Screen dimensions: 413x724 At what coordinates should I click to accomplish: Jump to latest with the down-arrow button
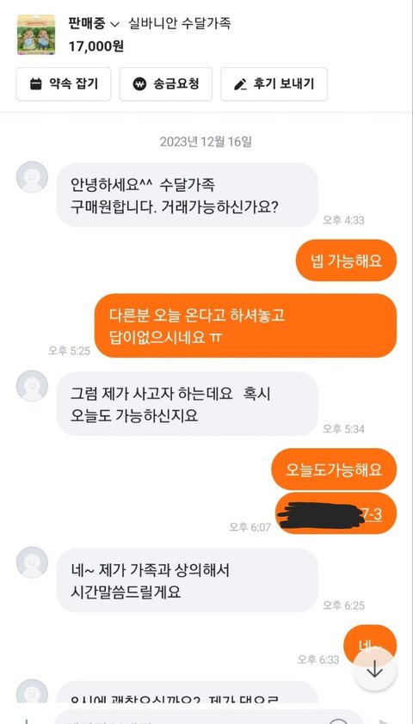pos(374,670)
